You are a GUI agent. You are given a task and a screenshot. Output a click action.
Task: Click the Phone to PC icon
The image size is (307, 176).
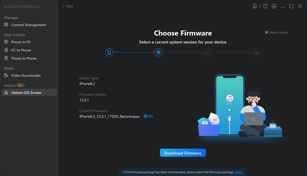coord(6,42)
